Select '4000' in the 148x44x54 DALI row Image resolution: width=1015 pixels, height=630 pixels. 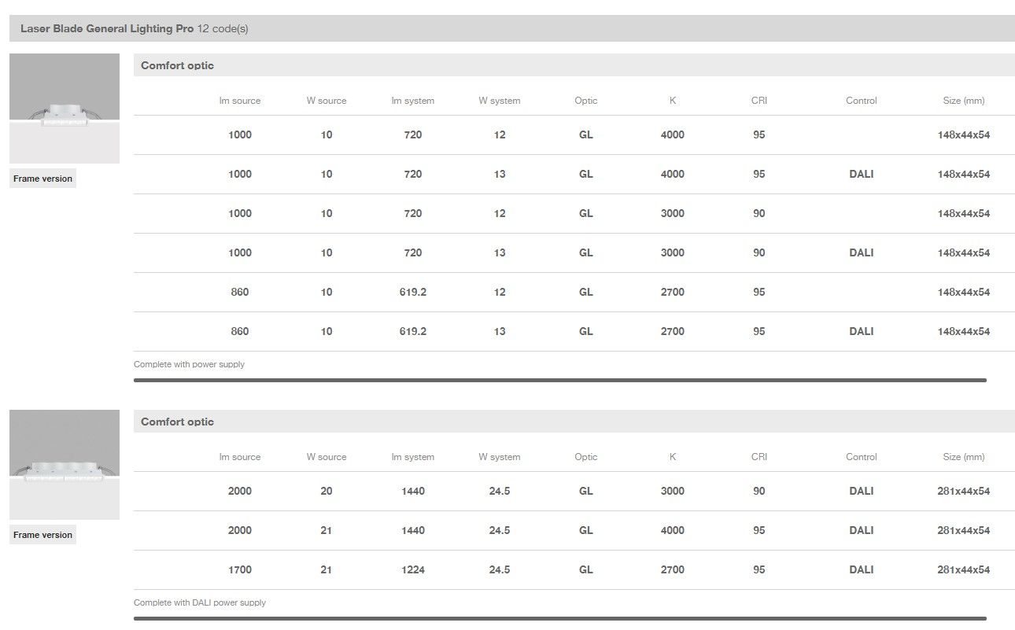tap(673, 174)
